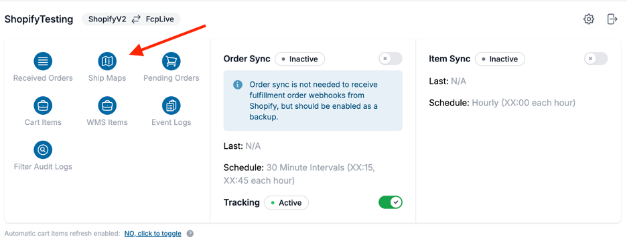Enable the Item Sync toggle

click(x=596, y=59)
